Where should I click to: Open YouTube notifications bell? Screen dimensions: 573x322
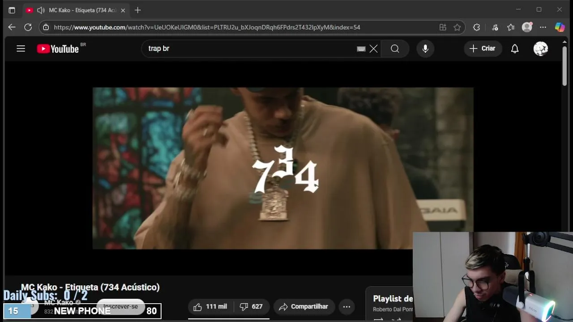pos(515,48)
